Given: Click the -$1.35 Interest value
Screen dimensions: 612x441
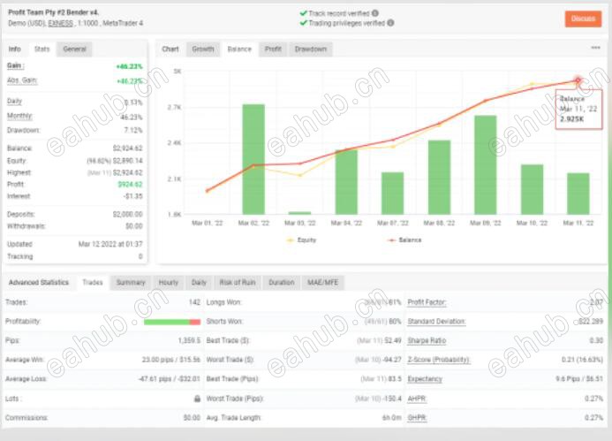Looking at the screenshot, I should pyautogui.click(x=133, y=196).
